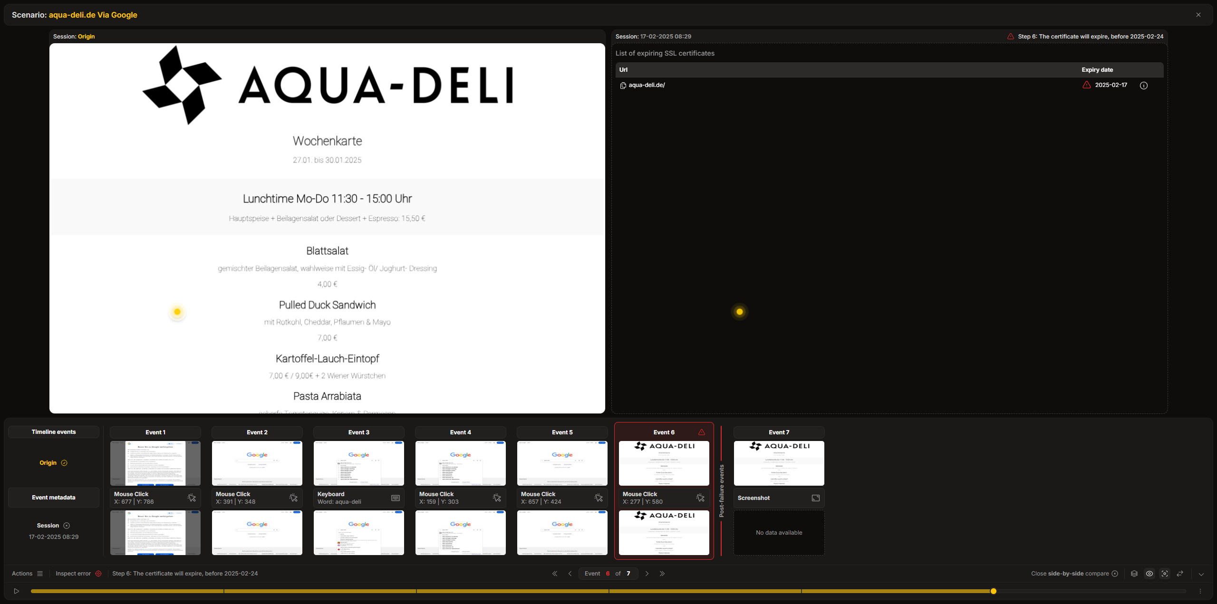Click the layers icon in bottom toolbar
This screenshot has width=1217, height=604.
coord(1134,574)
